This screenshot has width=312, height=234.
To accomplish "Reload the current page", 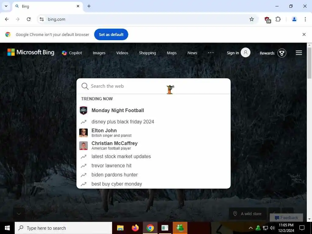I will 29,19.
